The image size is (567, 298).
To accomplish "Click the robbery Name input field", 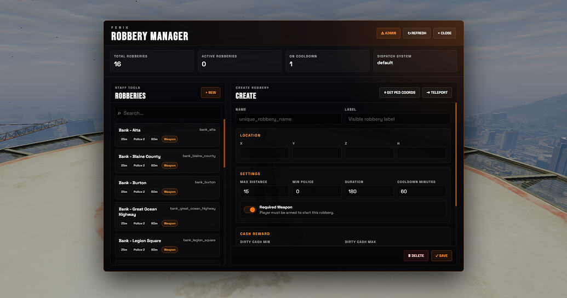I will [x=289, y=119].
